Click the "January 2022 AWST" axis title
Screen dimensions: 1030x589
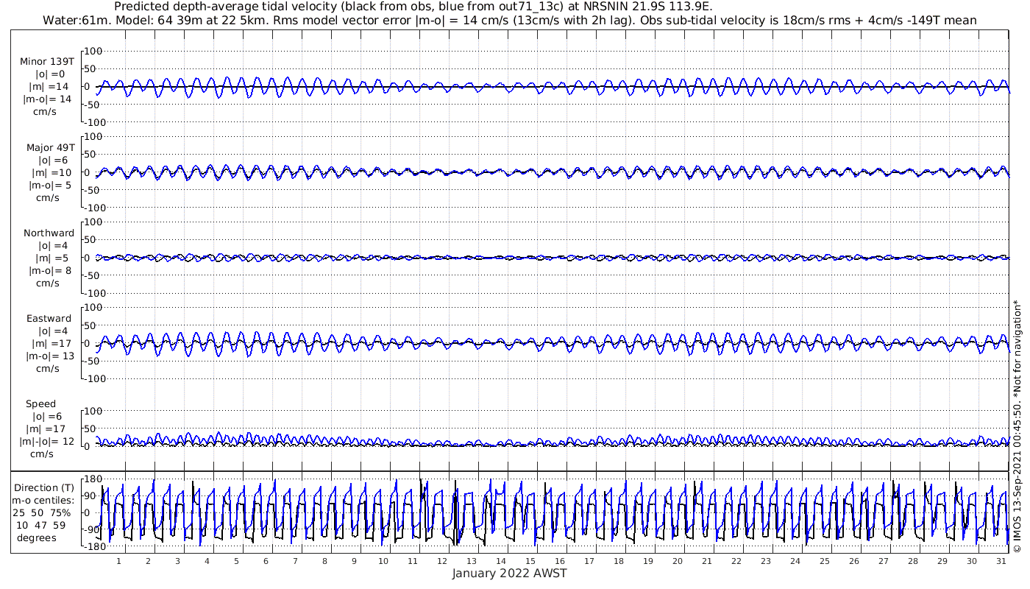(x=510, y=574)
